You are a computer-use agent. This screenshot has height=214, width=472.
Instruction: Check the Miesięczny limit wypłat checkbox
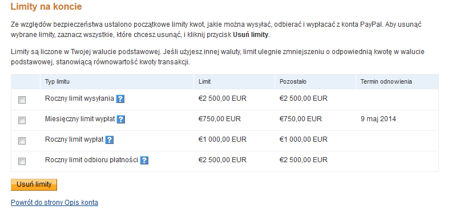[x=22, y=120]
